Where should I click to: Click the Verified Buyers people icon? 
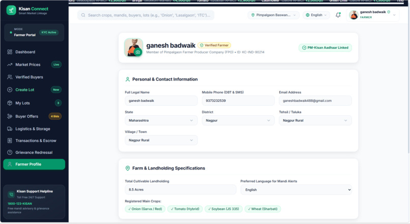pyautogui.click(x=10, y=77)
